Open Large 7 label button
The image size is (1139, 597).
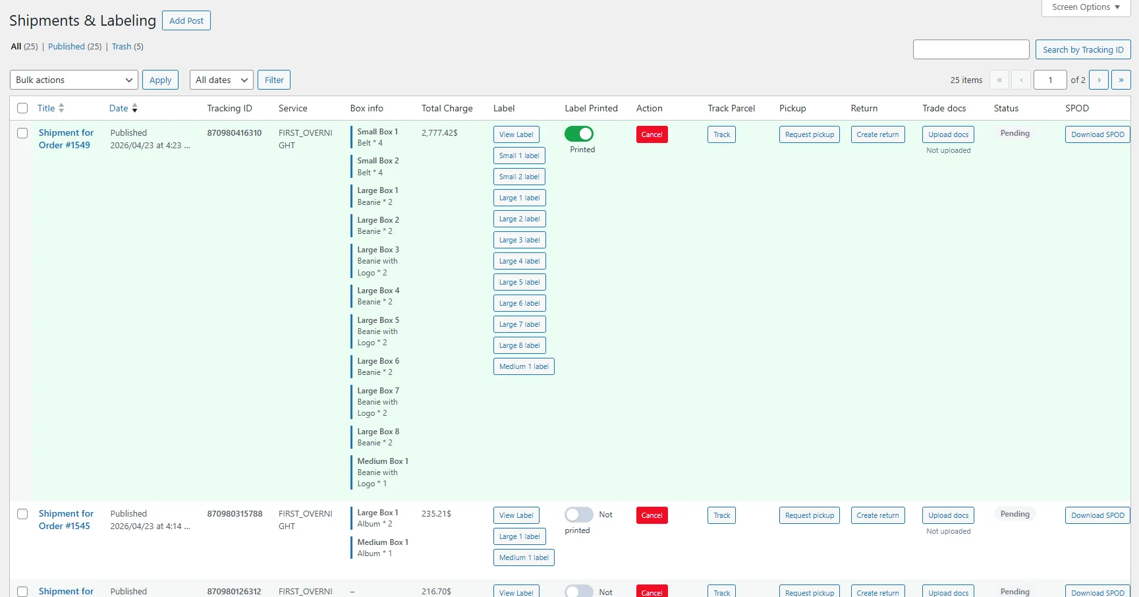(520, 324)
